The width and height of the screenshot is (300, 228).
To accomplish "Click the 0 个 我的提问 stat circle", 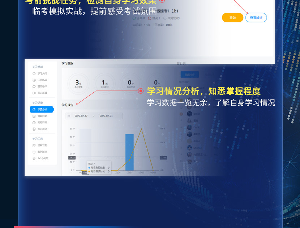I will tap(130, 83).
